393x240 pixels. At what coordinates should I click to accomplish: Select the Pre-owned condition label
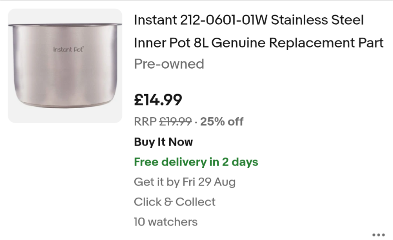point(169,64)
